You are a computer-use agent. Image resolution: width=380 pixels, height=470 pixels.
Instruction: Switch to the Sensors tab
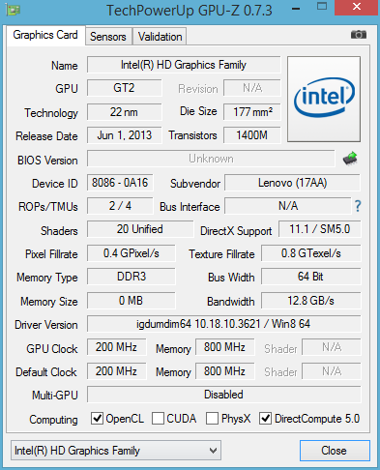pyautogui.click(x=108, y=37)
